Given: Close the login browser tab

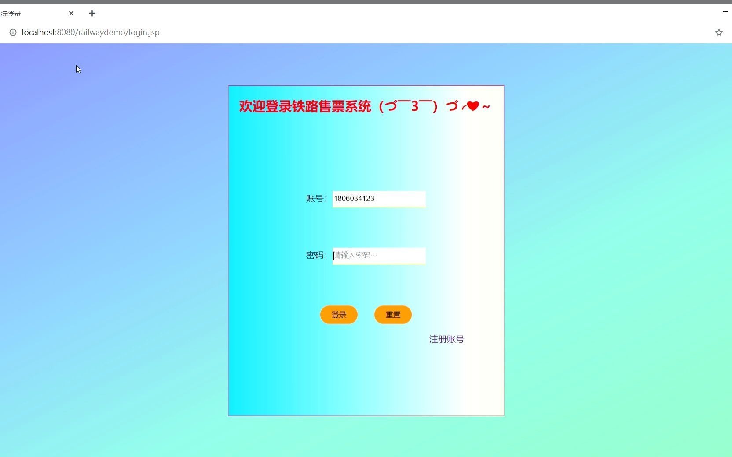Looking at the screenshot, I should [71, 13].
